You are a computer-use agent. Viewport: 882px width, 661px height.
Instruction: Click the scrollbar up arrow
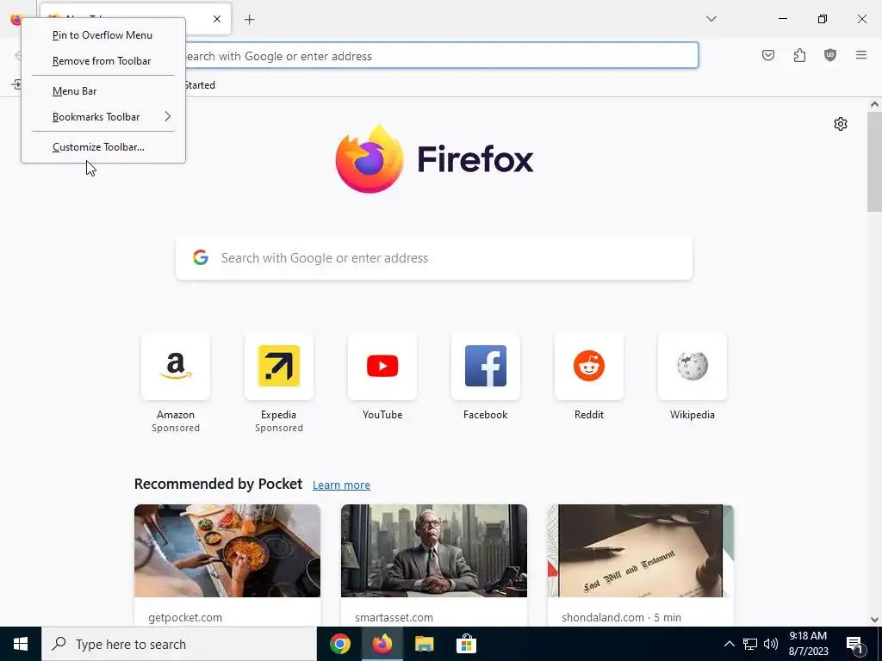coord(874,104)
